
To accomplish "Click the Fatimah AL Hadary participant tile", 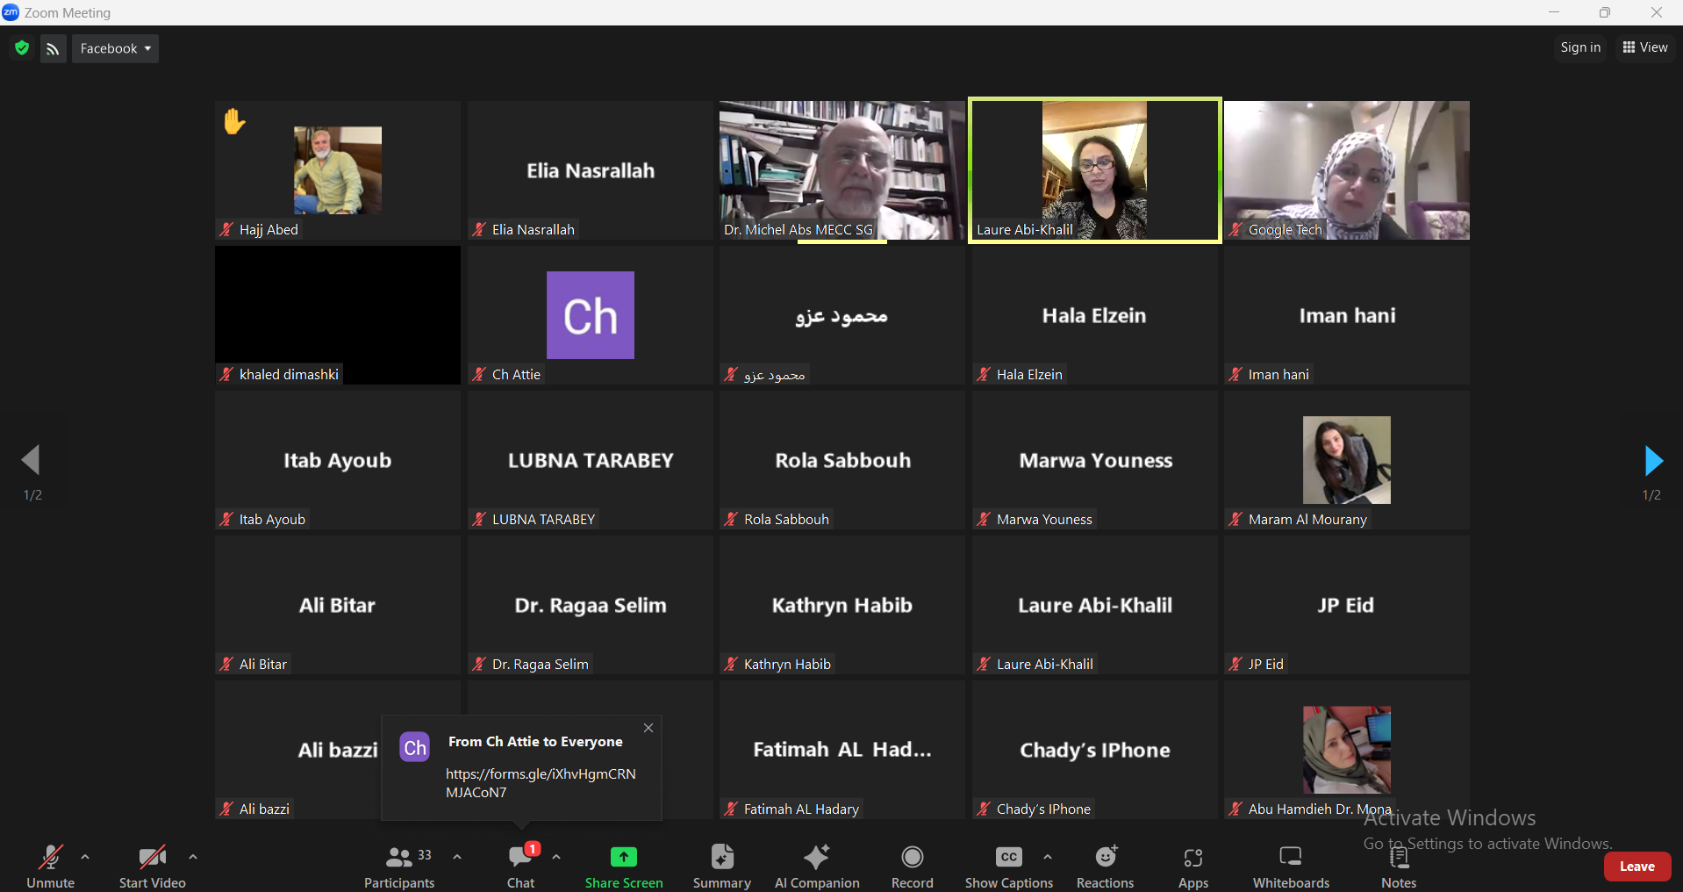I will (842, 750).
